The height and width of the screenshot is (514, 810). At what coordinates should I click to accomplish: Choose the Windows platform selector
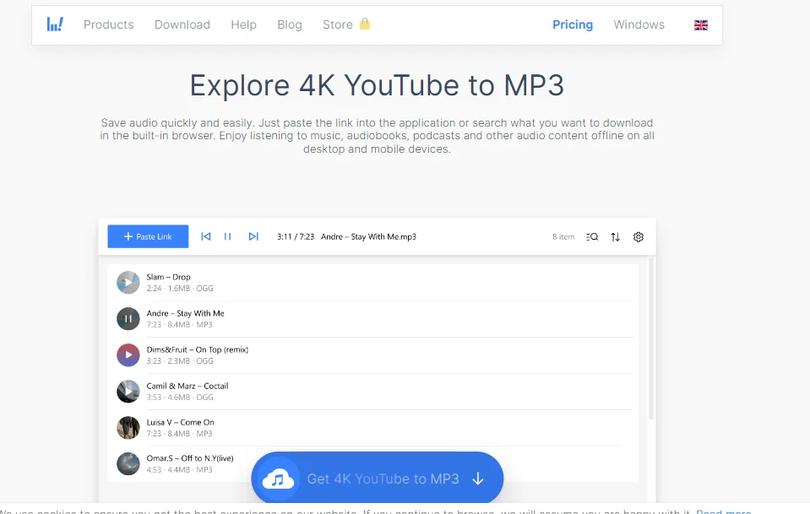(639, 24)
